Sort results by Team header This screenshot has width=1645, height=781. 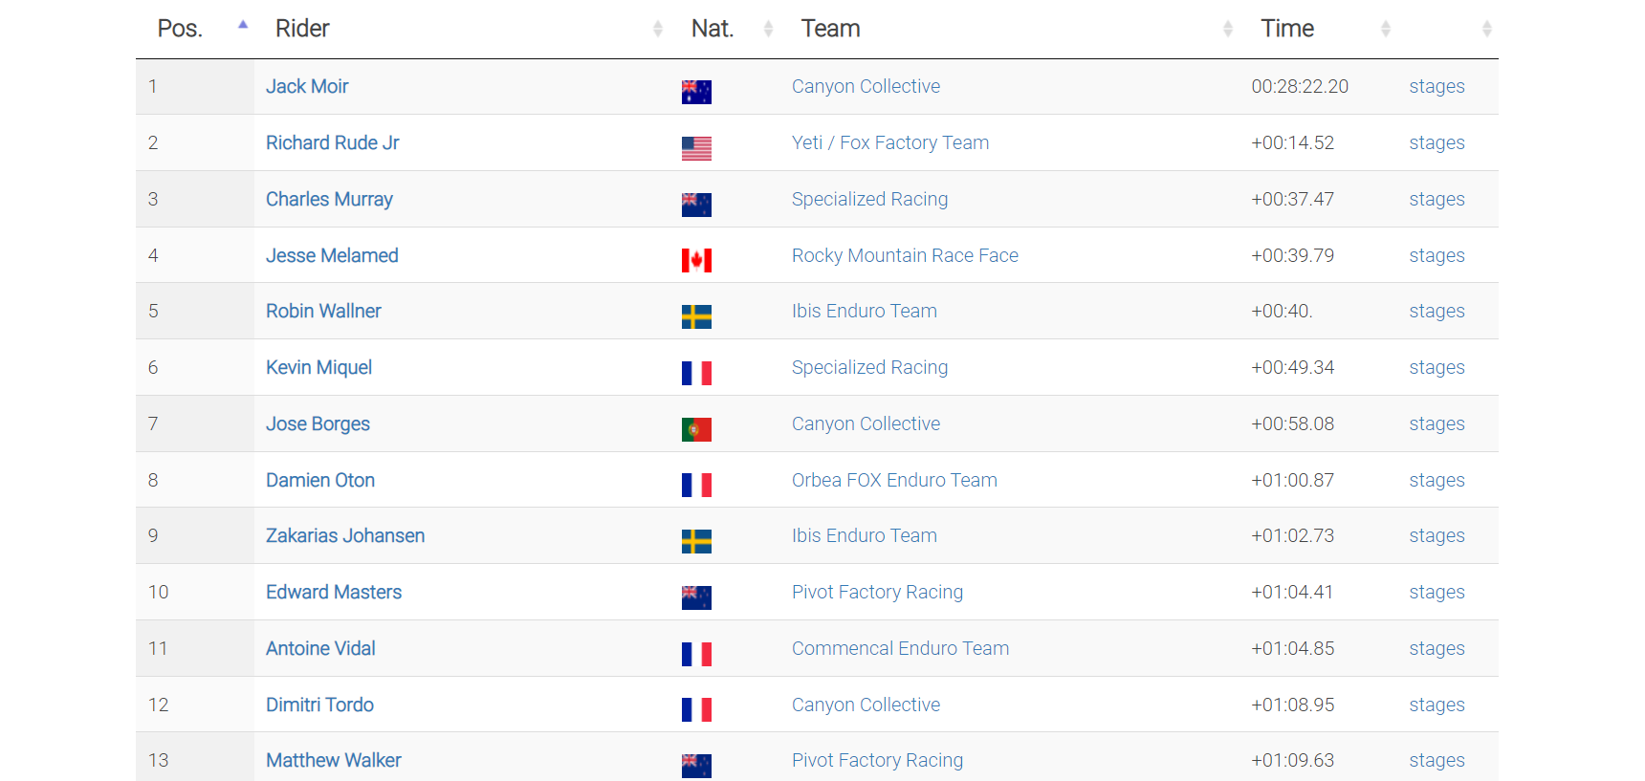(x=830, y=29)
